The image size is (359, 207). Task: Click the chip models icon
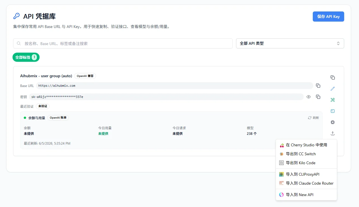coord(333,122)
